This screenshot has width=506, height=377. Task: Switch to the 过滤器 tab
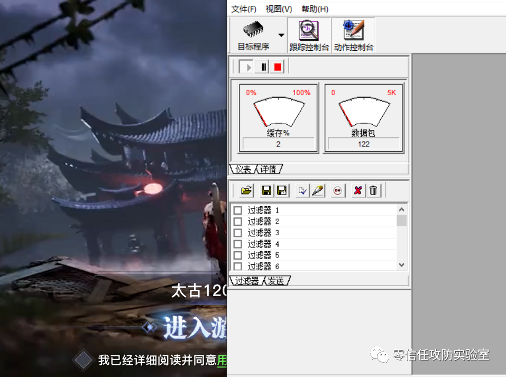pos(246,281)
